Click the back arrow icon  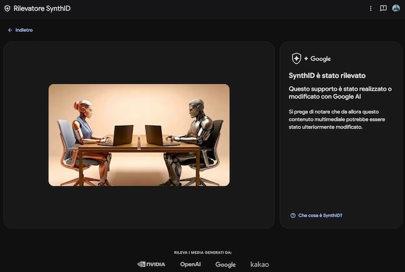tap(10, 31)
